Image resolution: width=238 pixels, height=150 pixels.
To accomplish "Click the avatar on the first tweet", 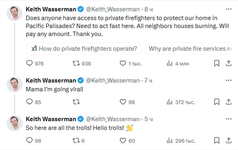I will coord(14,13).
